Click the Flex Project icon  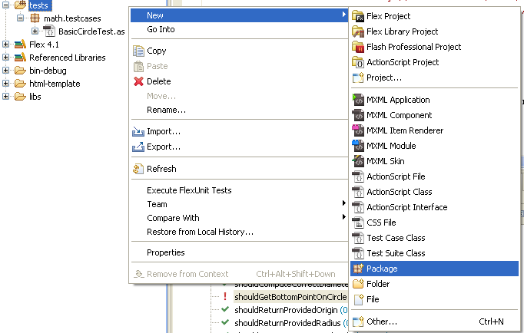[x=357, y=16]
